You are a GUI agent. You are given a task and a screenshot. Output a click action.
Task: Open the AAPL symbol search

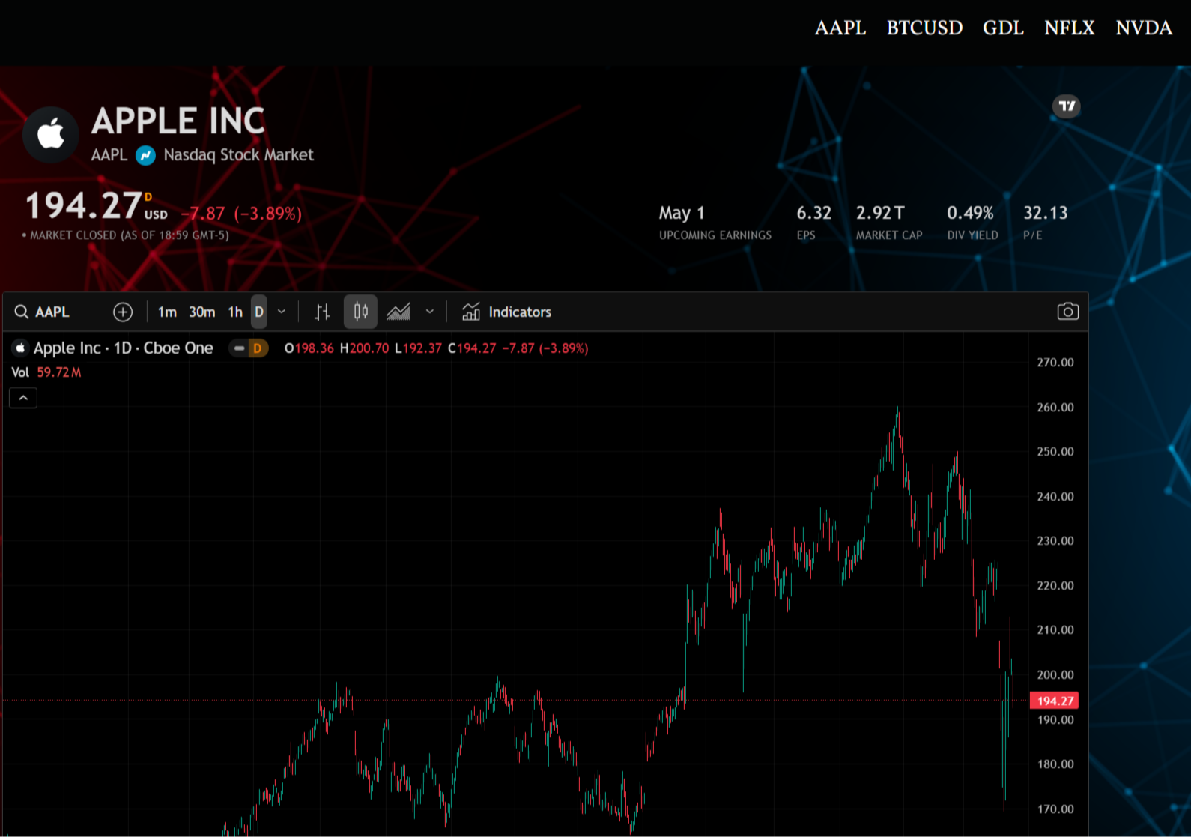point(43,312)
